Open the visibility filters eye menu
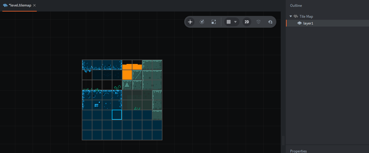This screenshot has height=153, width=369. point(270,22)
